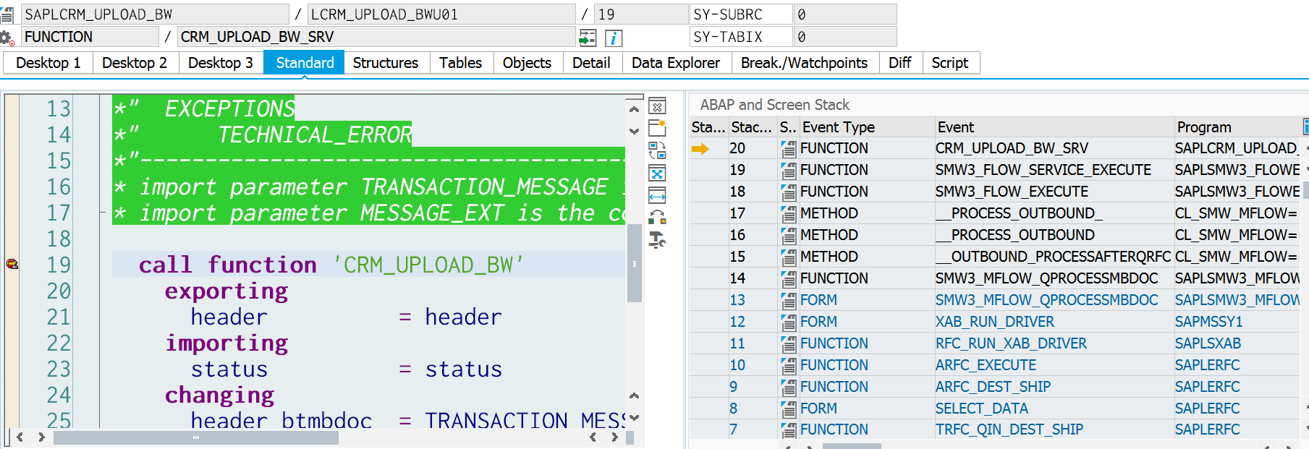Click the up arrow at the top of the editor scrollbar
This screenshot has width=1309, height=449.
[634, 109]
